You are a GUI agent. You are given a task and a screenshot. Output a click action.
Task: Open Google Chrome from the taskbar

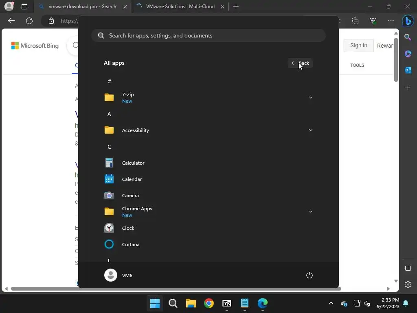pyautogui.click(x=209, y=303)
